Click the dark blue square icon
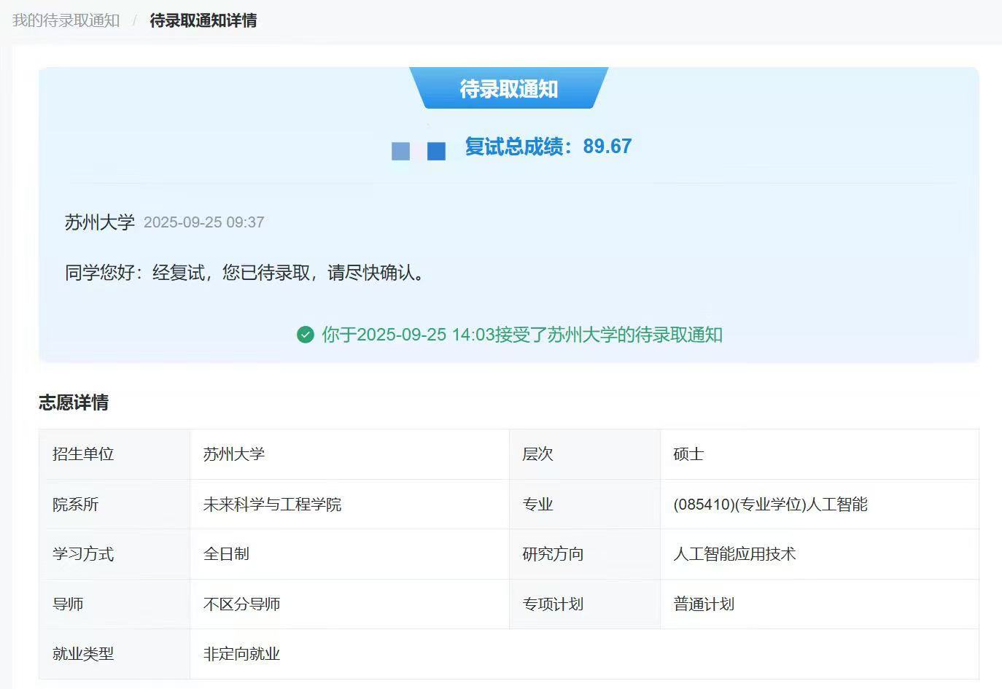Screen dimensions: 1002x689 [436, 151]
